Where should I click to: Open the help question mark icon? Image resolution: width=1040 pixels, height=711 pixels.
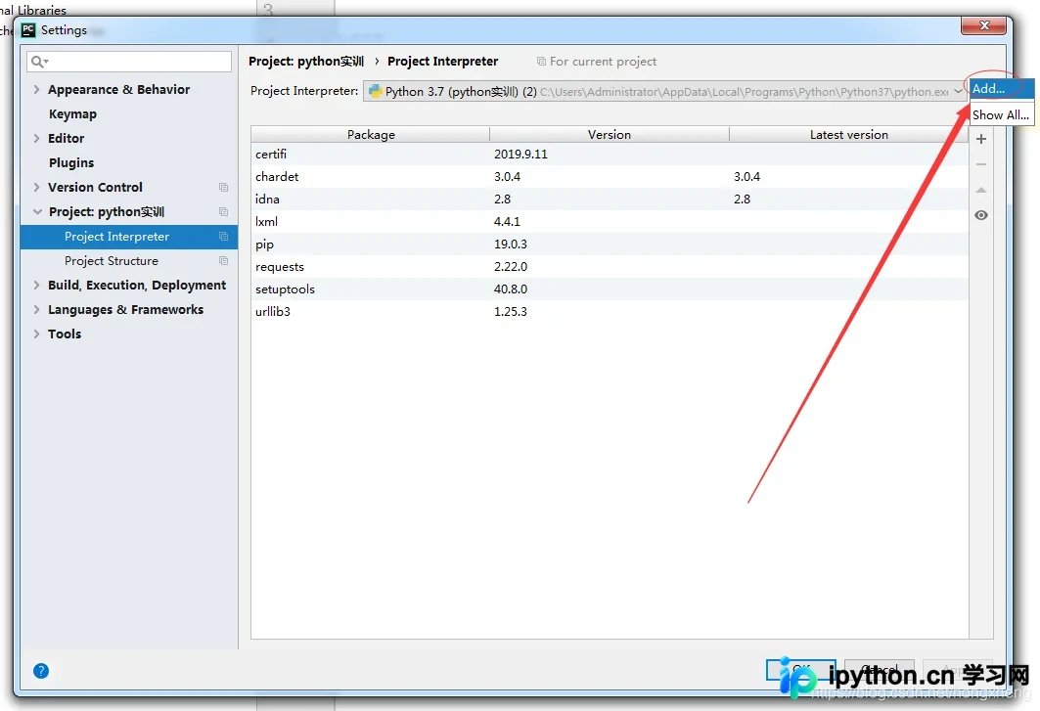41,671
